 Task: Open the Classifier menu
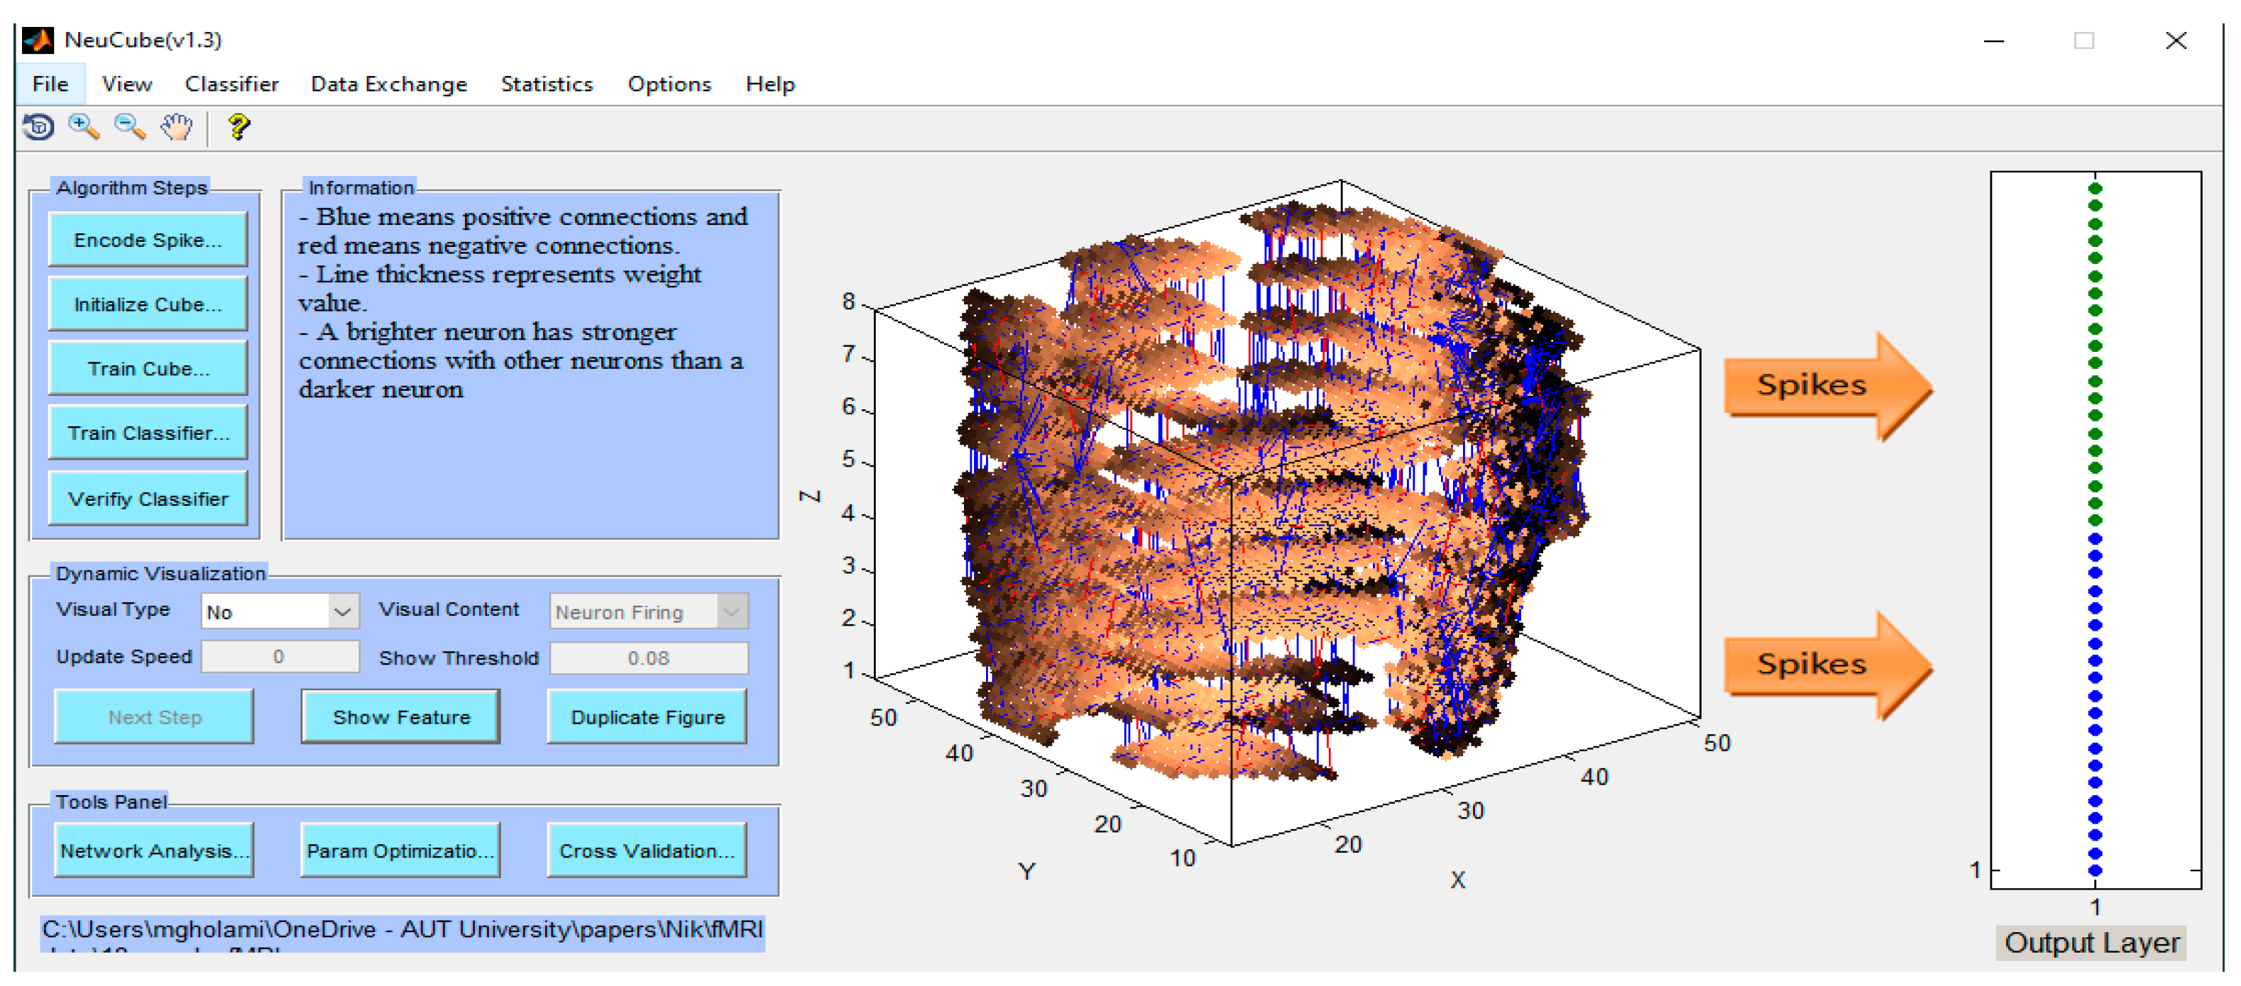[x=231, y=84]
